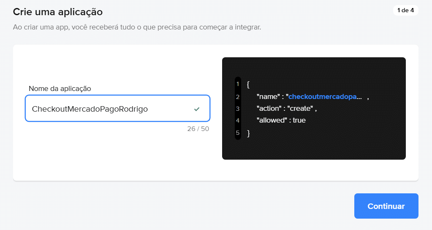Click the "action" : "create" code line
This screenshot has height=230, width=432.
coord(287,109)
